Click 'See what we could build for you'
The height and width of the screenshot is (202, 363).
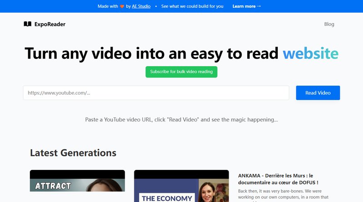192,6
